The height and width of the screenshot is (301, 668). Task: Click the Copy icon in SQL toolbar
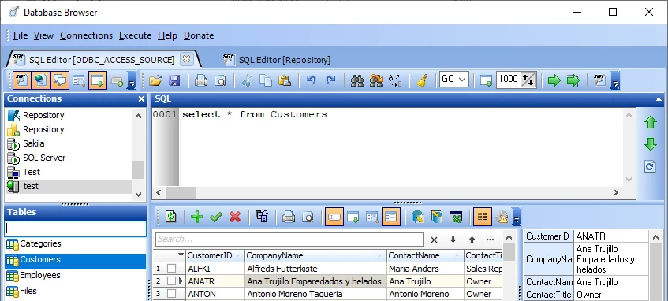coord(266,80)
